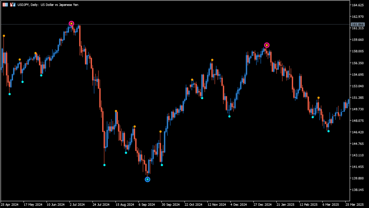The height and width of the screenshot is (208, 369).
Task: Click the 151.385 price scale label
Action: [x=358, y=98]
